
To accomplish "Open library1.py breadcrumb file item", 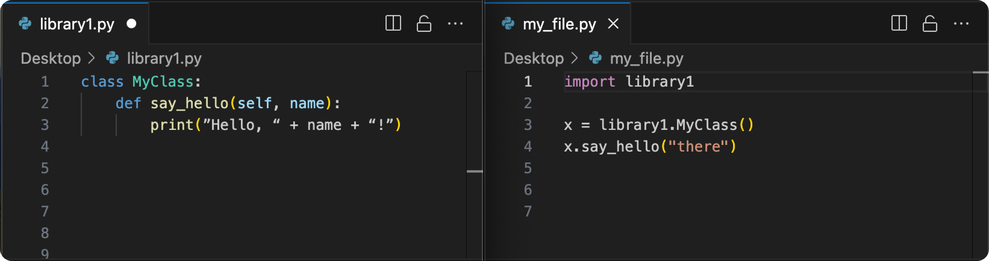I will tap(164, 58).
